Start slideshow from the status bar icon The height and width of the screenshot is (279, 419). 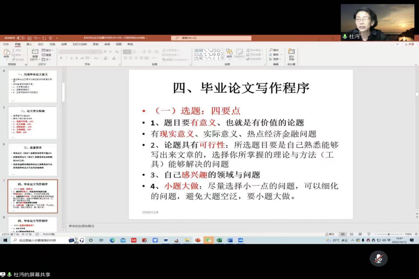pos(369,234)
